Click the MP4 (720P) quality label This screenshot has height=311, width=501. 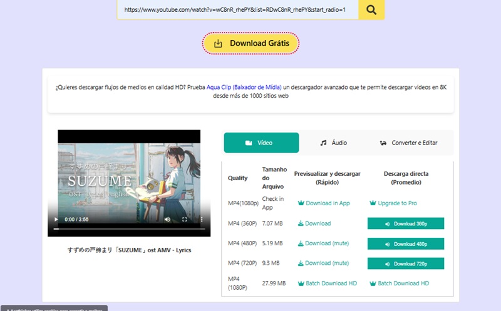(242, 263)
